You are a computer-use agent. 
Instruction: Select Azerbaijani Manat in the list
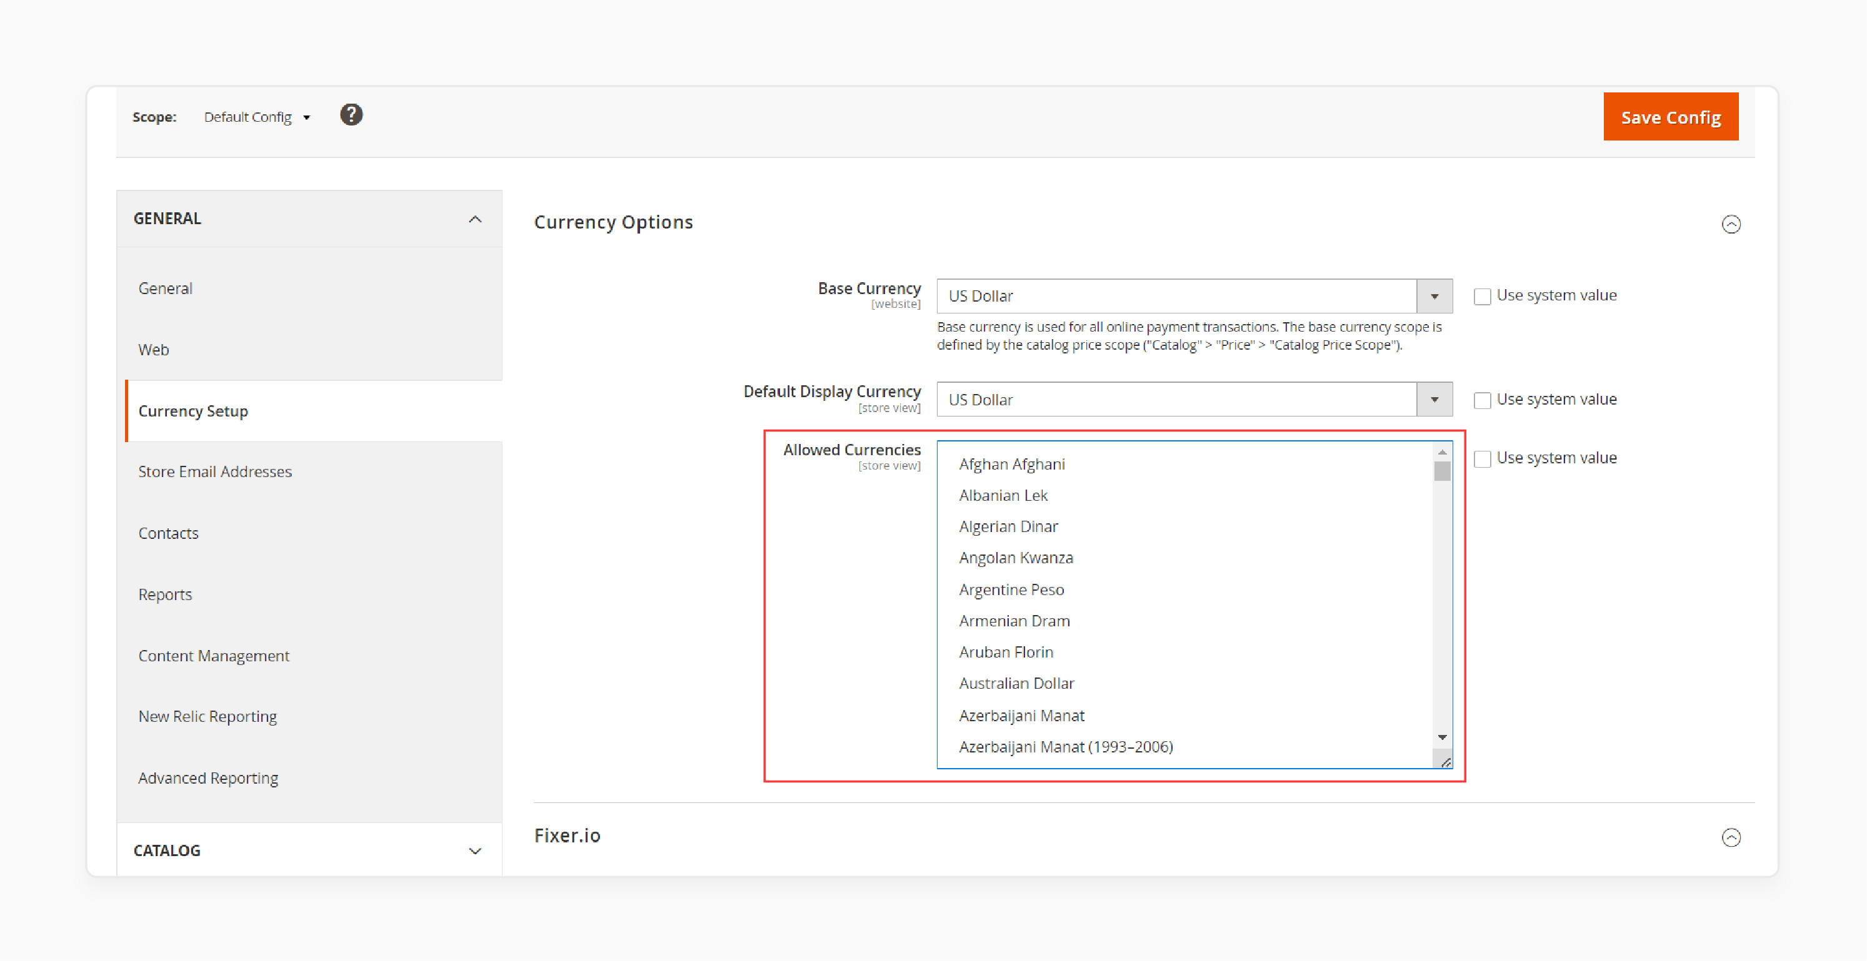(1021, 716)
